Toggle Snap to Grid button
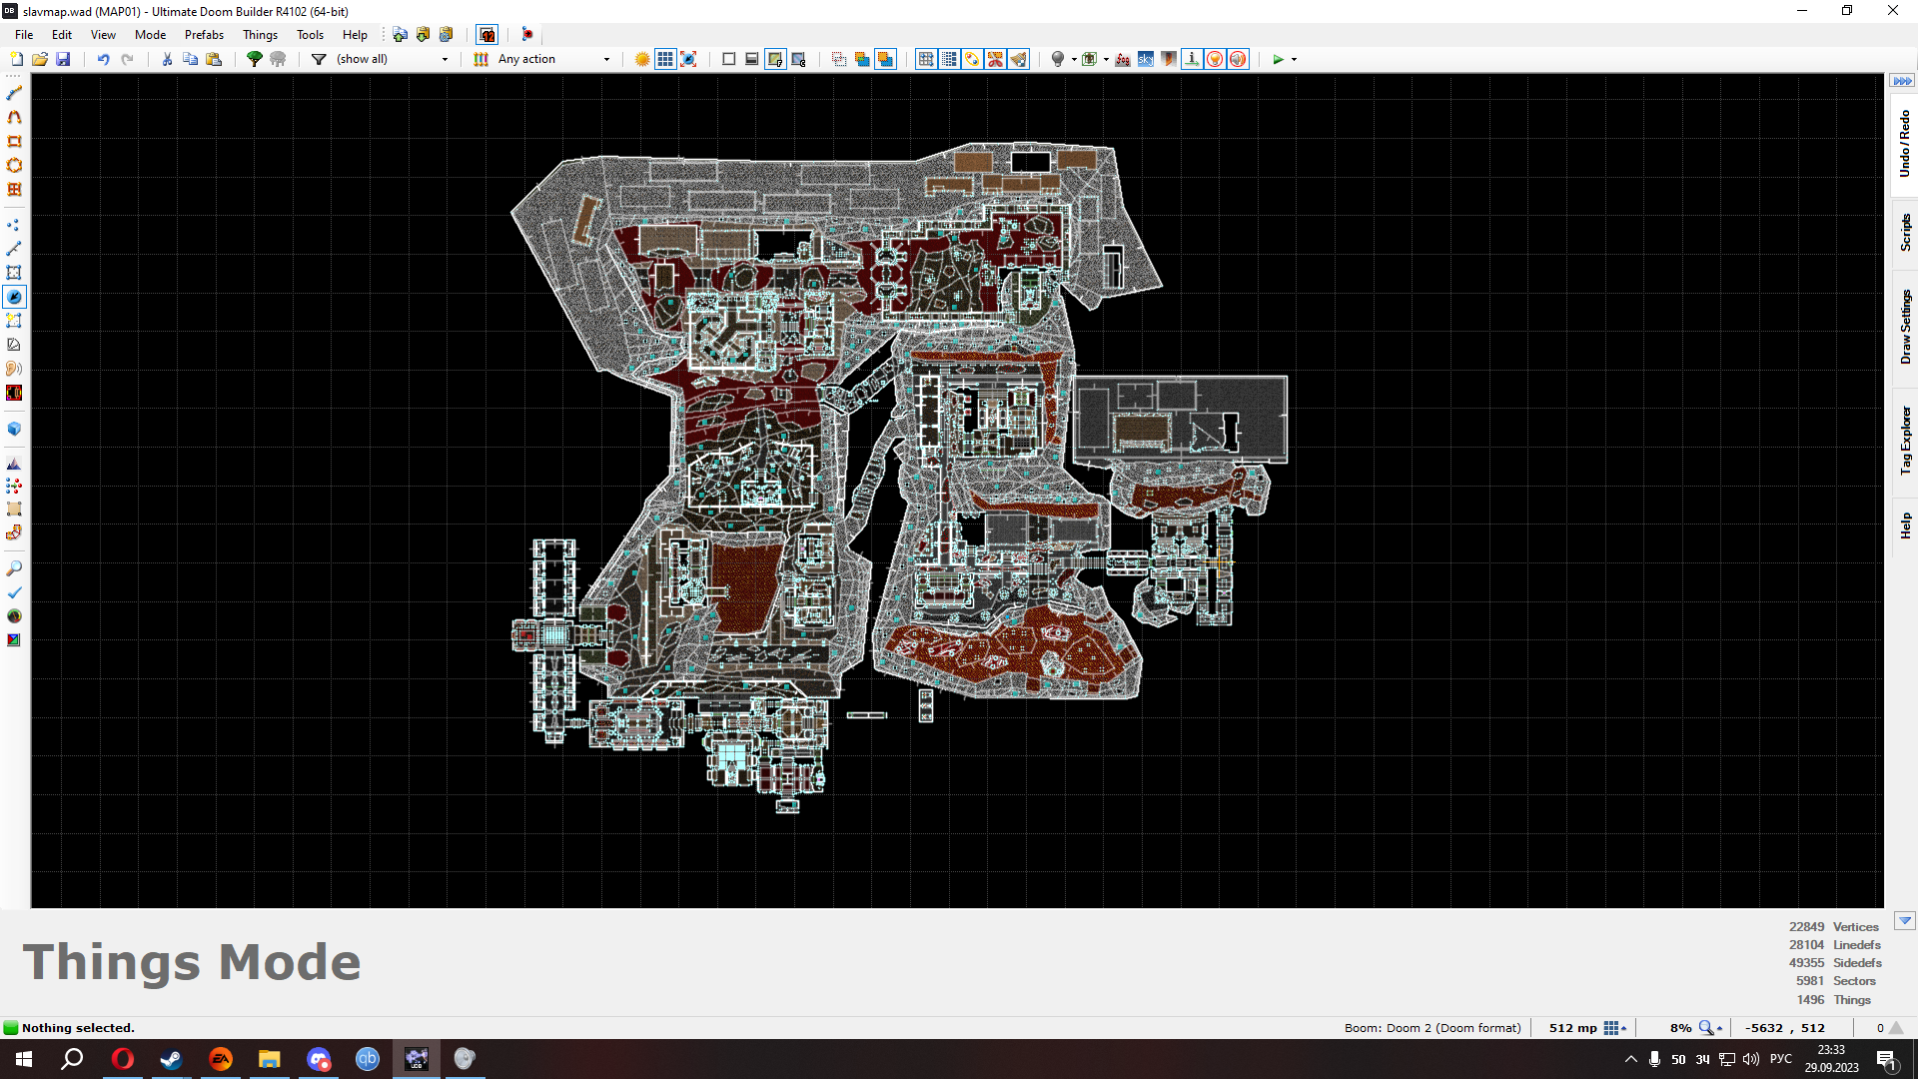Screen dimensions: 1918x1079 point(927,59)
